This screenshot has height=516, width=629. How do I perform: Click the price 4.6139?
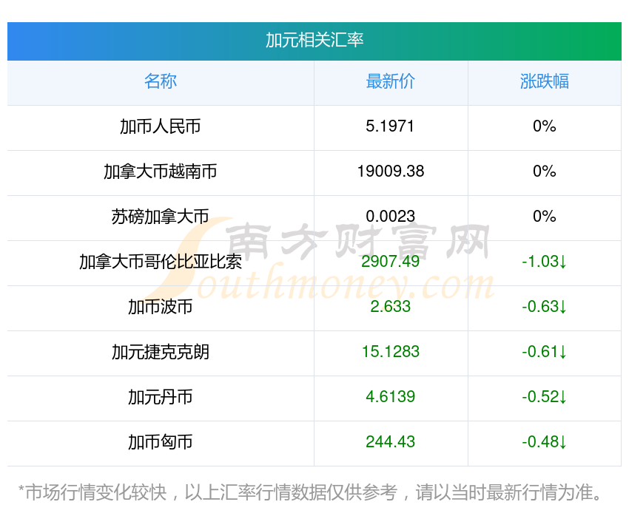click(390, 397)
